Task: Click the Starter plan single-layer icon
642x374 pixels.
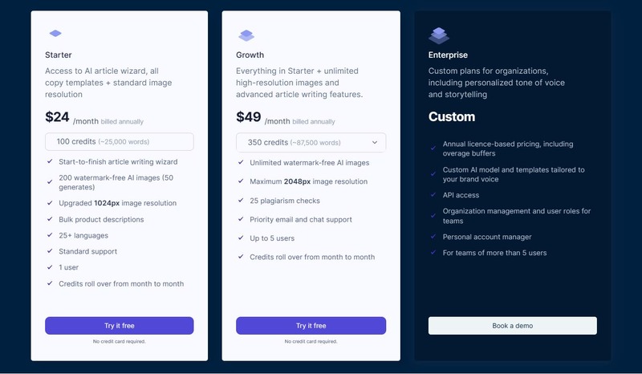Action: pyautogui.click(x=55, y=33)
